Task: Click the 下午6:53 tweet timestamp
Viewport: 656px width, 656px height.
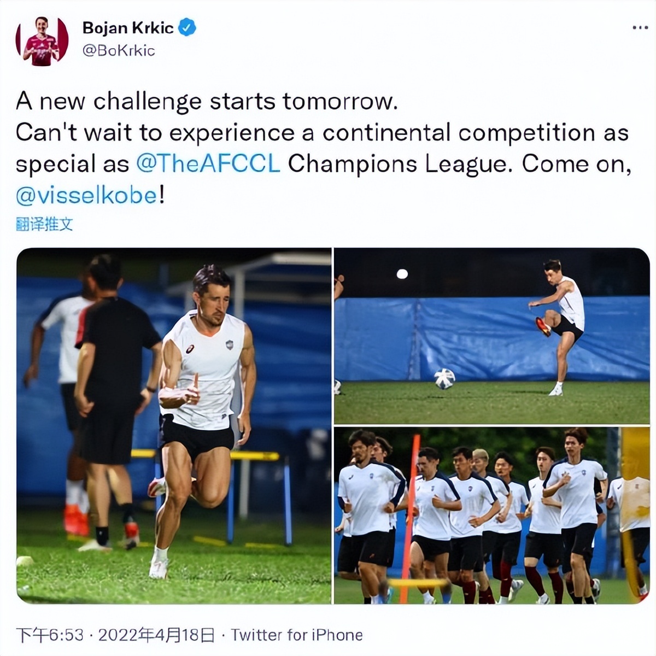Action: 50,635
